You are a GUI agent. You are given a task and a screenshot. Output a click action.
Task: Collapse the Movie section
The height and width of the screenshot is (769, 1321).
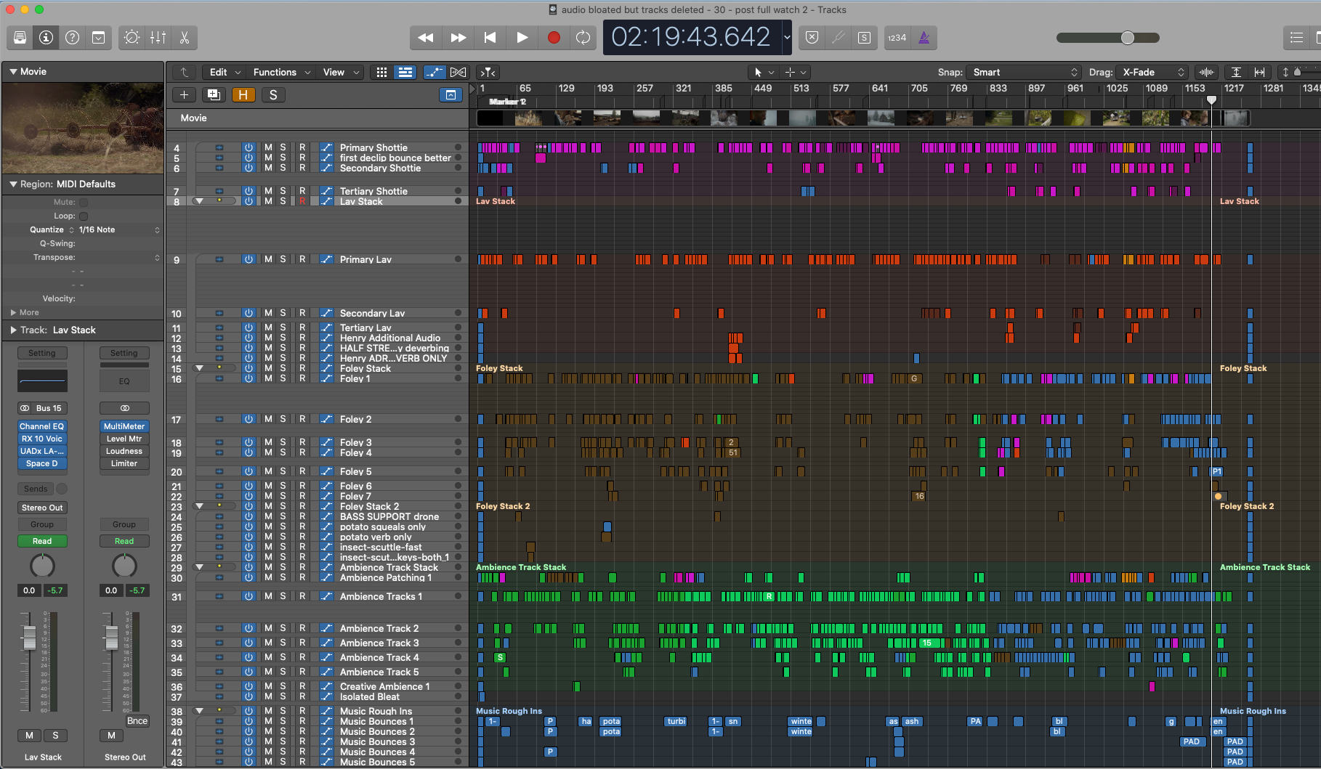click(13, 72)
